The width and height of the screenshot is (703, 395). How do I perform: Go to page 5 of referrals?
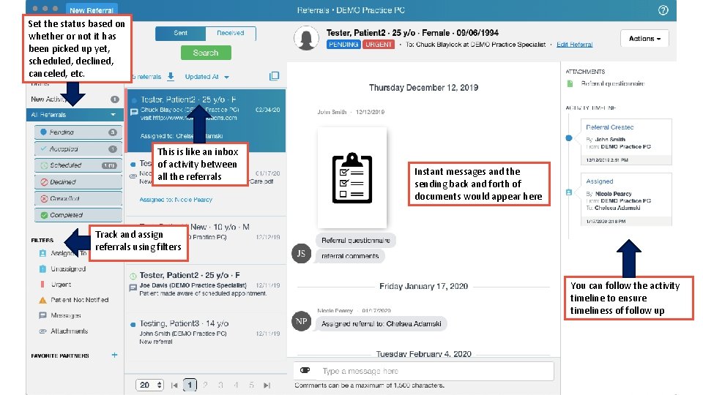point(251,385)
